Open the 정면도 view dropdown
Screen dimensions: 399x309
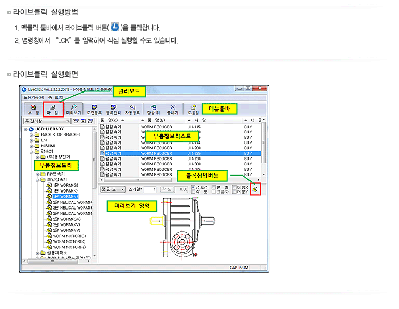tap(113, 189)
